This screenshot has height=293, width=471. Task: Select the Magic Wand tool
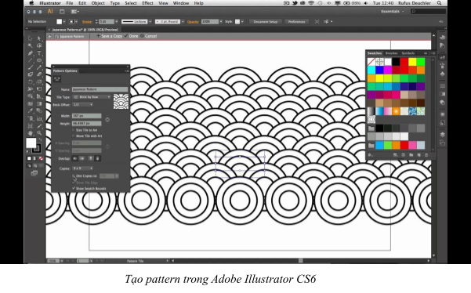(30, 45)
